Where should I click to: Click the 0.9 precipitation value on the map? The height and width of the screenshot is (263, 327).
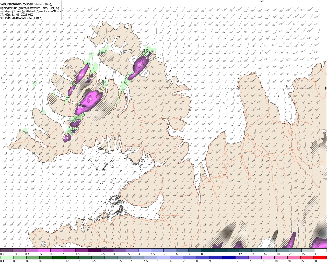click(80, 107)
